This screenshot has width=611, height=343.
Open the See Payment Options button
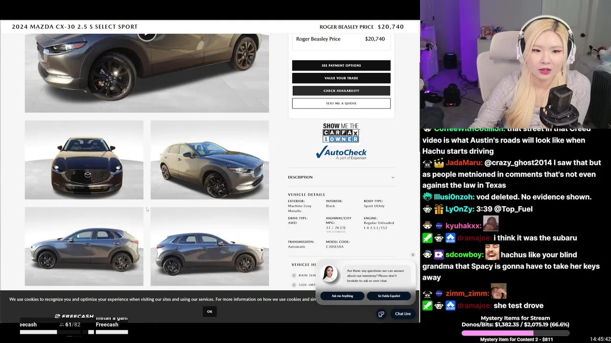(x=341, y=65)
